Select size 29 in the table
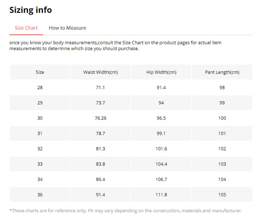This screenshot has height=222, width=262. pyautogui.click(x=40, y=103)
